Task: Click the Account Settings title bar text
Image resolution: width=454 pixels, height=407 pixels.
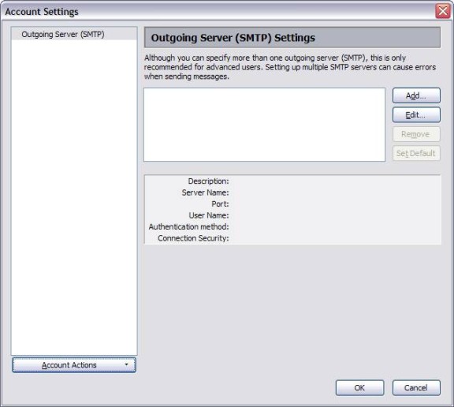Action: click(42, 12)
